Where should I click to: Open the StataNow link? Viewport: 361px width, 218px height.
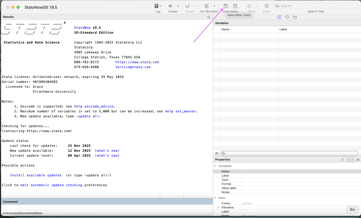pos(82,28)
